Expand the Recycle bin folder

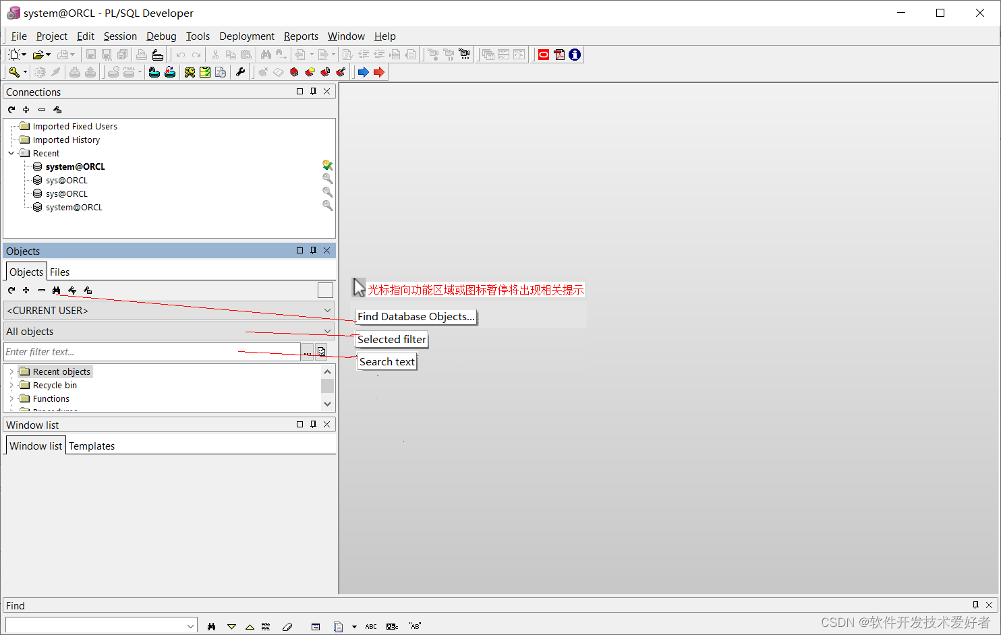11,385
